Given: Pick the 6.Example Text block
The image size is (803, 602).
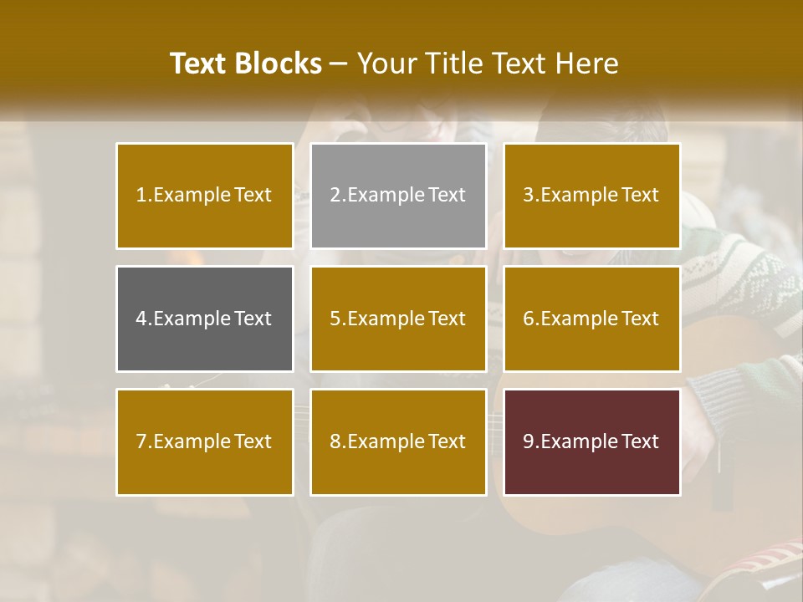Looking at the screenshot, I should [x=591, y=319].
